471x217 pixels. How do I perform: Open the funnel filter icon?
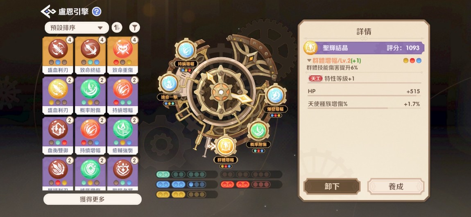coord(135,27)
